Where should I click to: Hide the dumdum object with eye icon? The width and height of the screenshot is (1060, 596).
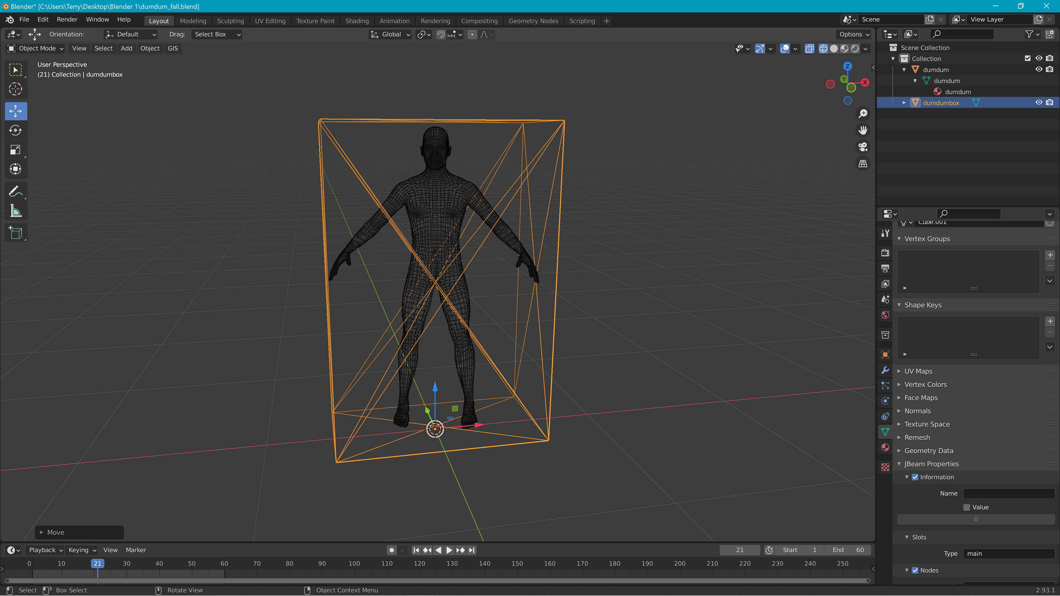[x=1038, y=70]
